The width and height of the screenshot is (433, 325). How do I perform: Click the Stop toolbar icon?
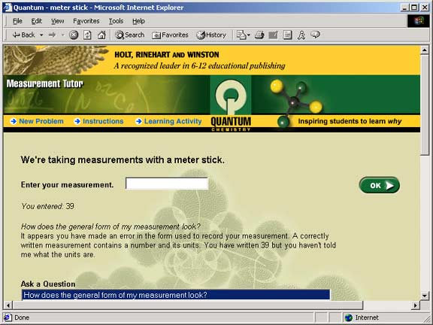coord(74,35)
